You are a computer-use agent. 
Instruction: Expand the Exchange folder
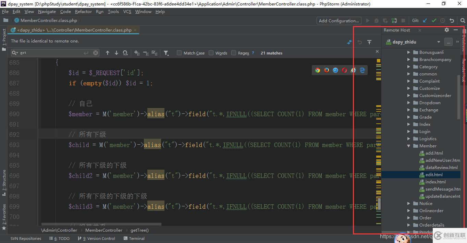click(x=408, y=110)
